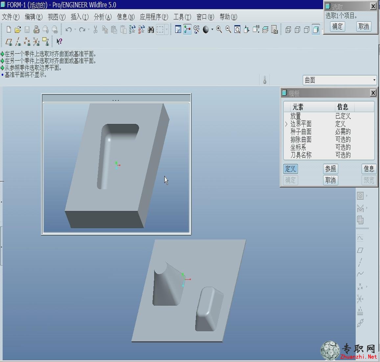Open the 视图(V) menu
380x362 pixels.
pyautogui.click(x=57, y=17)
